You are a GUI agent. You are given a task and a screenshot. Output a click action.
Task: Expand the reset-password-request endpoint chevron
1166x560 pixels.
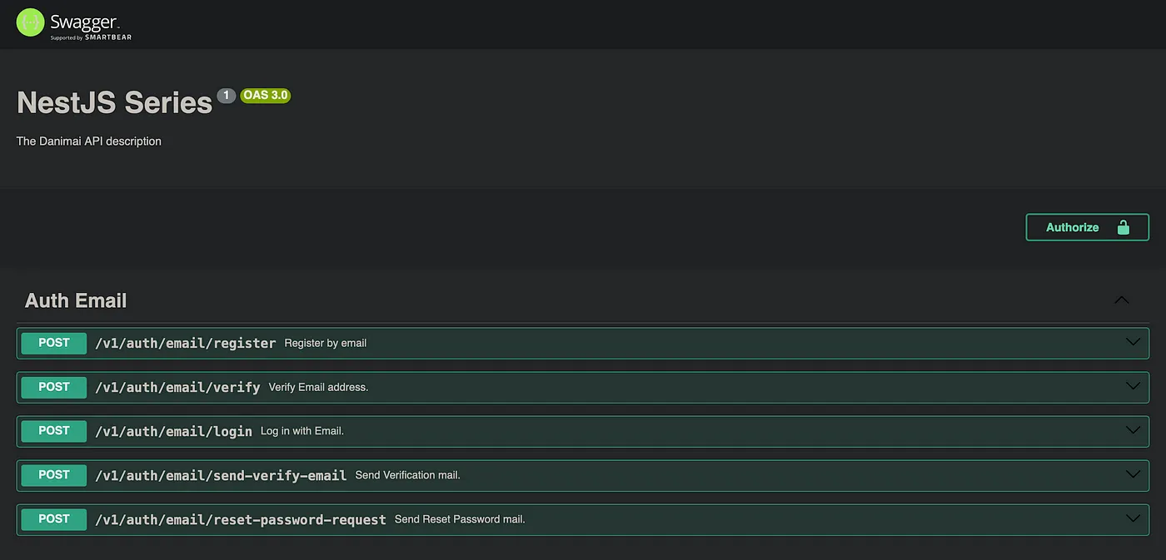coord(1133,518)
